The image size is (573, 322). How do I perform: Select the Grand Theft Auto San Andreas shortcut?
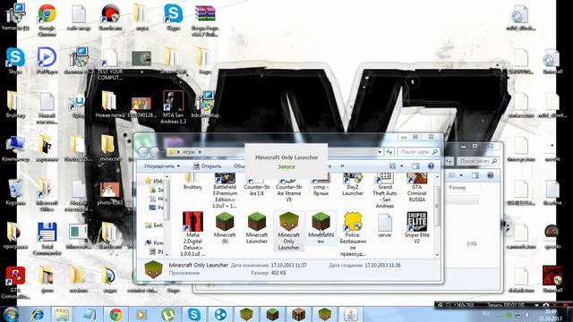[x=384, y=191]
